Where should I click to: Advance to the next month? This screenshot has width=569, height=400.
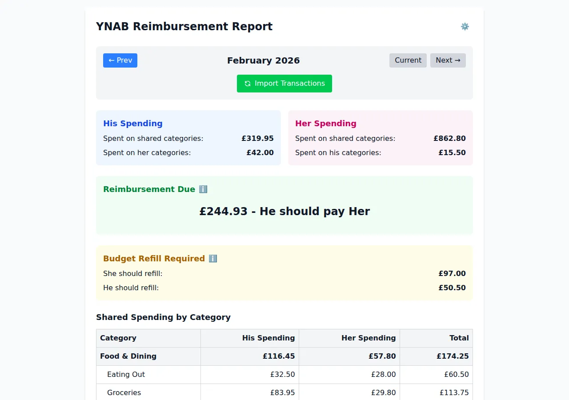pyautogui.click(x=448, y=60)
